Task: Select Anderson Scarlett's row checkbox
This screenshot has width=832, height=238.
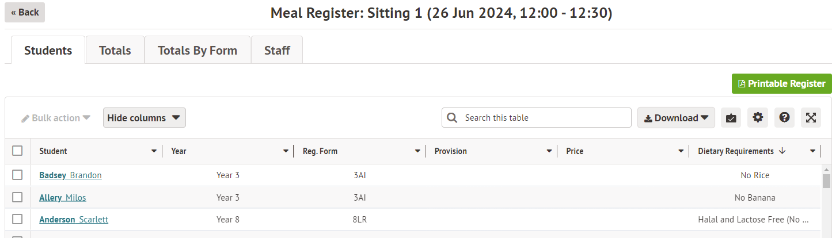Action: 17,219
